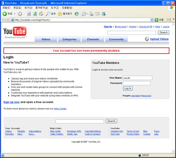This screenshot has height=158, width=176.
Task: Switch to the Channels tab
Action: 93,39
